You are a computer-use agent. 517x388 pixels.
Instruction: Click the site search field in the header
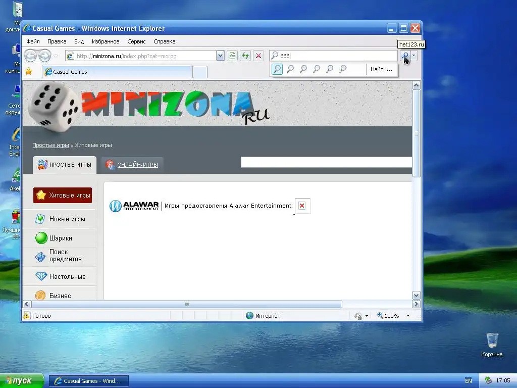(327, 162)
